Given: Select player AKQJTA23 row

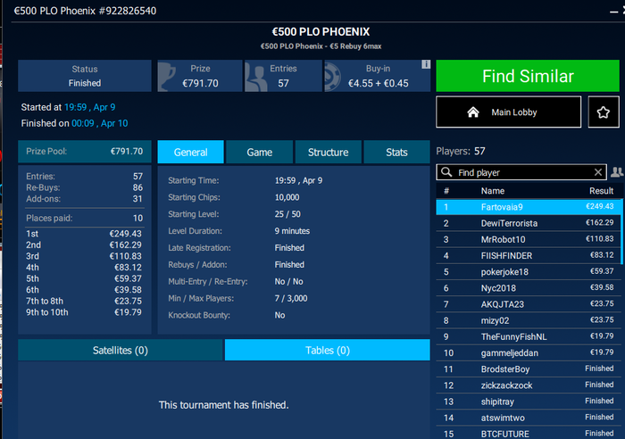Looking at the screenshot, I should pyautogui.click(x=529, y=304).
